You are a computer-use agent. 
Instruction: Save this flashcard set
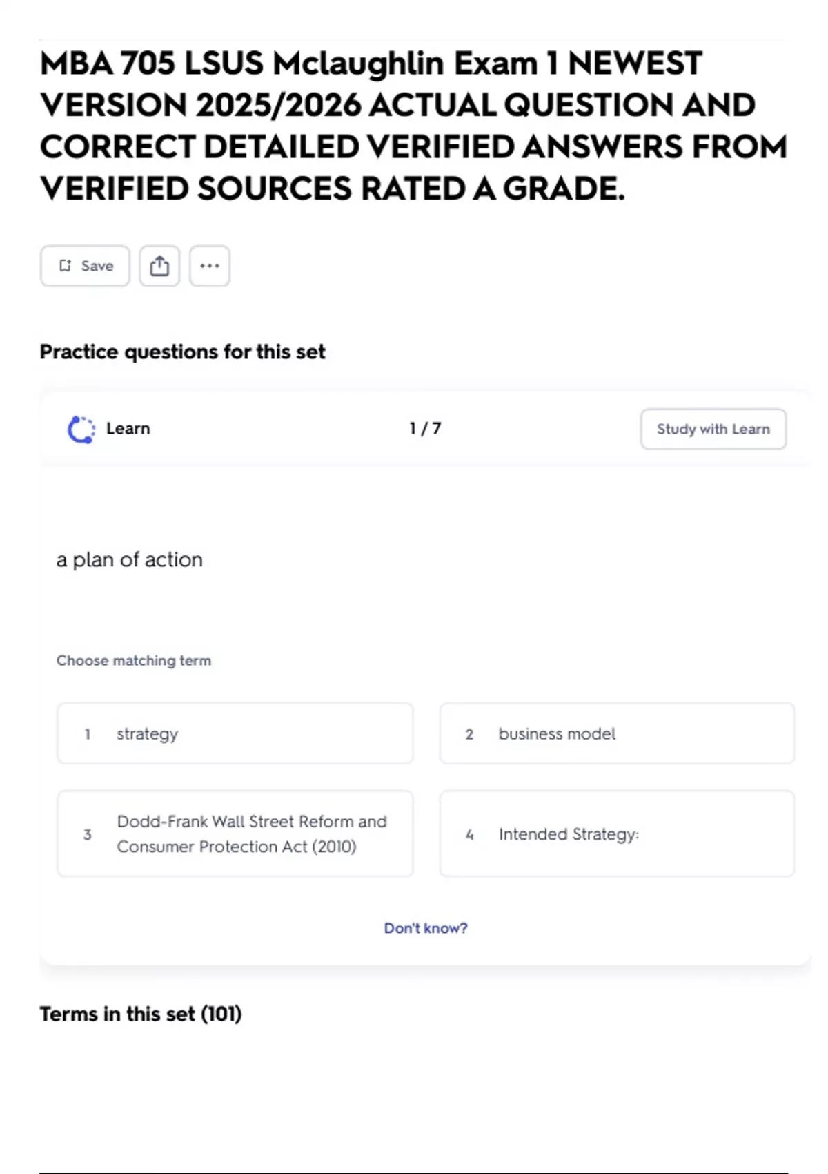(x=85, y=266)
